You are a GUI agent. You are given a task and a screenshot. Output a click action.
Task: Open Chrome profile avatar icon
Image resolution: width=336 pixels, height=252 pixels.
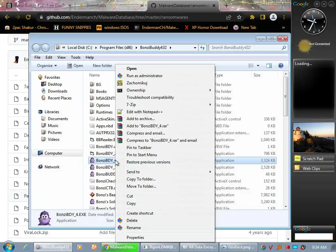coord(273,17)
